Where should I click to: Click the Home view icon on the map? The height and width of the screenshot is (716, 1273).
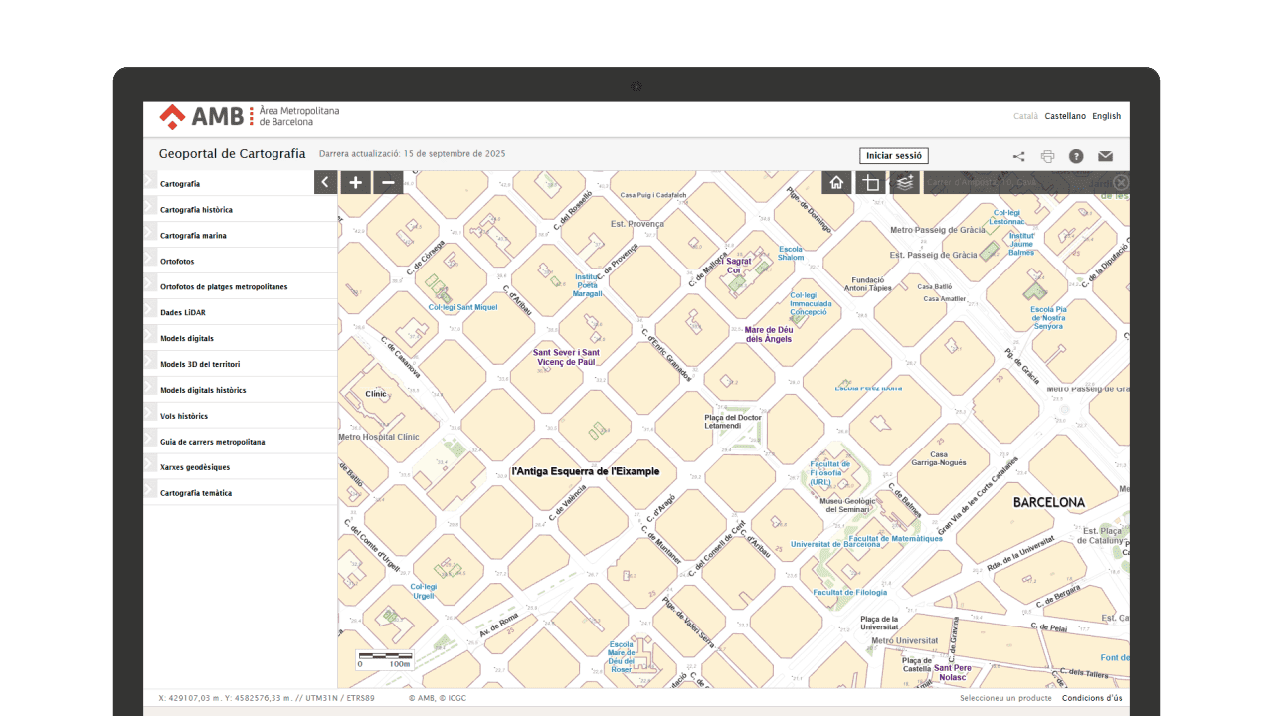pyautogui.click(x=836, y=182)
